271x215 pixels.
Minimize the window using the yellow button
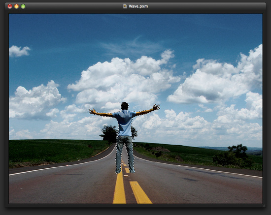[x=16, y=6]
